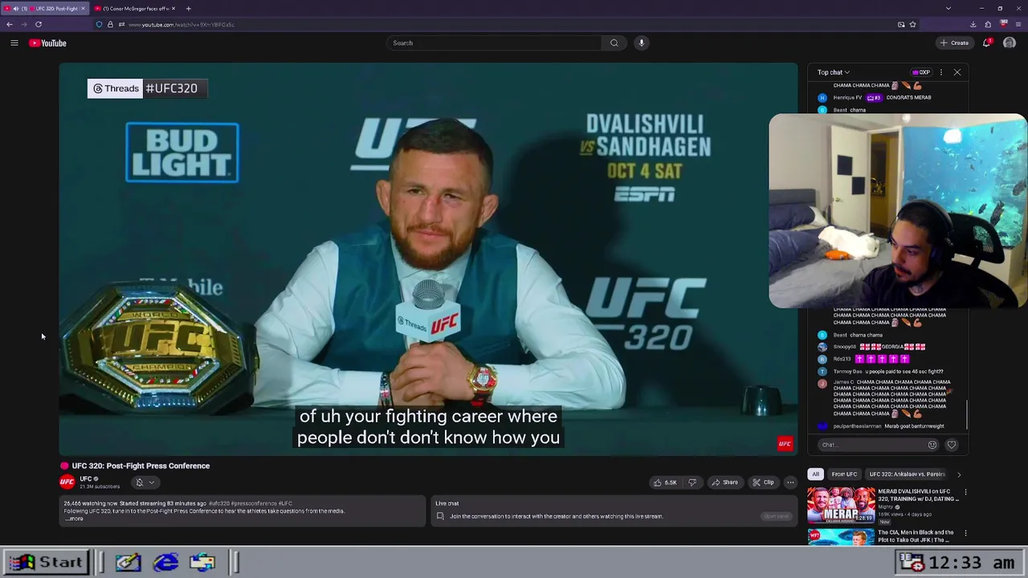
Task: Click the paulperthesslanman chat message
Action: coord(881,426)
